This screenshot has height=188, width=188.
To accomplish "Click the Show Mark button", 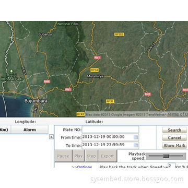I will click(174, 146).
